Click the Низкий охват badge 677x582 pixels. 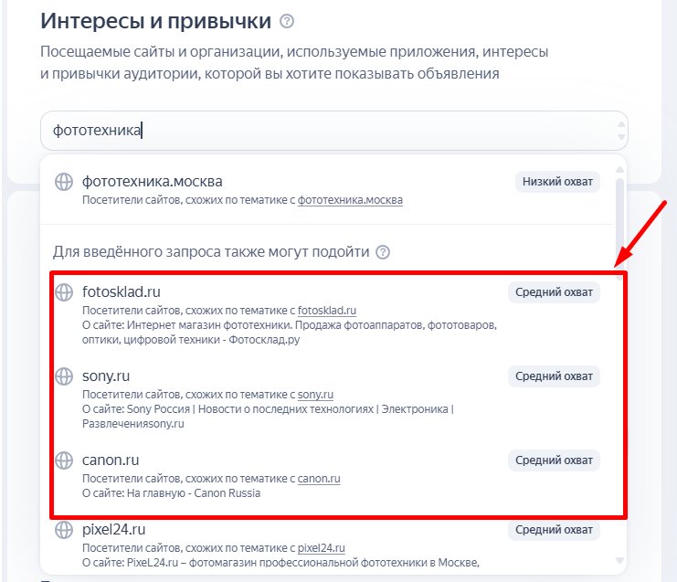click(557, 181)
